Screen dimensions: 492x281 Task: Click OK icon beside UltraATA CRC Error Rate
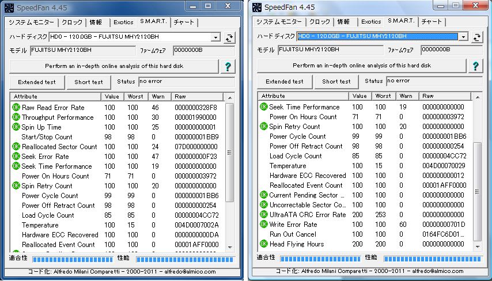pos(264,215)
